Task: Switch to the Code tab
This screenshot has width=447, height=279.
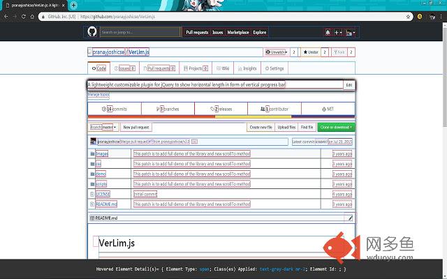Action: click(x=99, y=68)
